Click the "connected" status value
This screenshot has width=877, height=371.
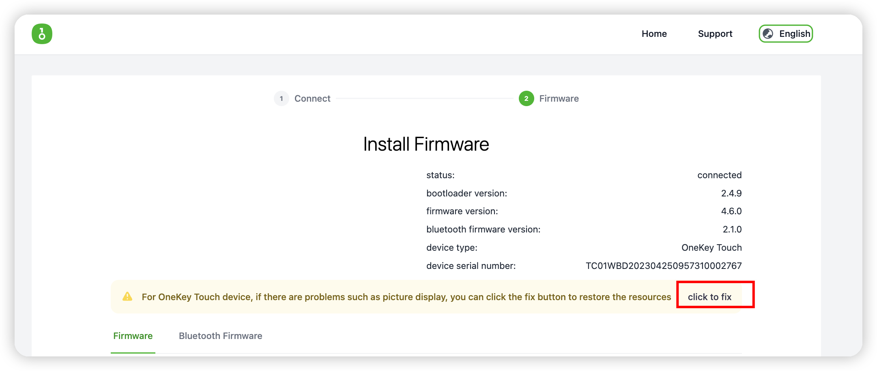coord(719,175)
